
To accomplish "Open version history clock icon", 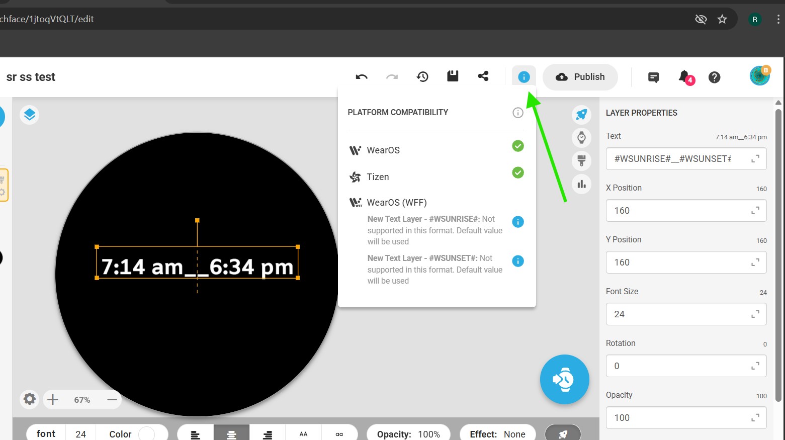I will (422, 77).
